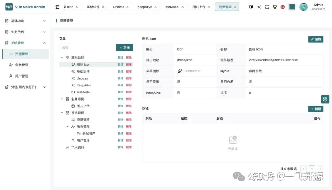Enter fullscreen via the header fullscreen icon
The height and width of the screenshot is (190, 332).
(267, 7)
